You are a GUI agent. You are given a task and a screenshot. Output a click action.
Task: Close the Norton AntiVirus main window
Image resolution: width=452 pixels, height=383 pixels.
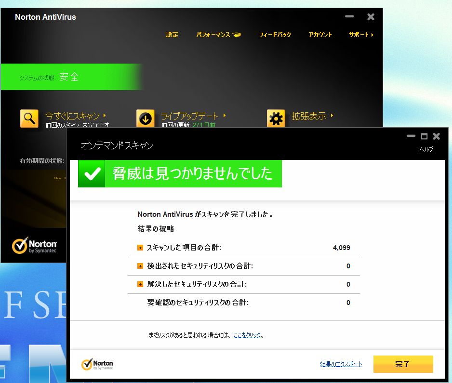click(x=371, y=17)
